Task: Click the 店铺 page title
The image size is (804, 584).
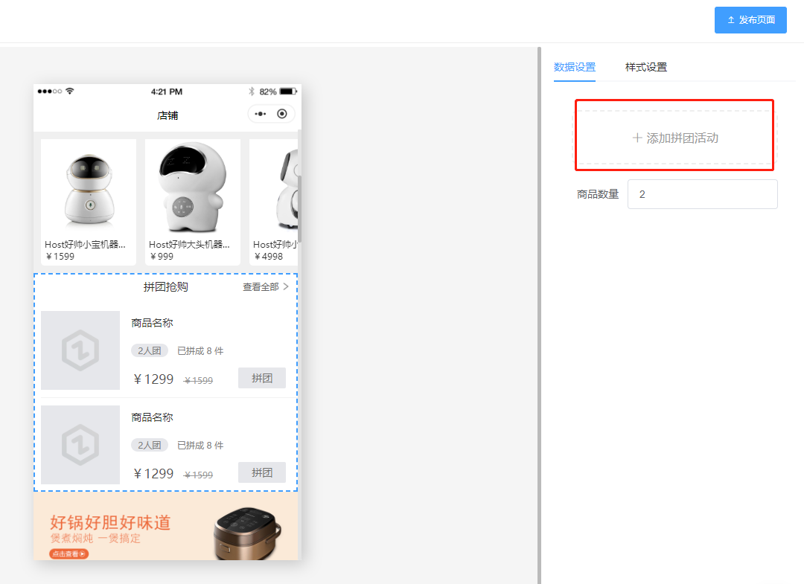Action: tap(167, 115)
